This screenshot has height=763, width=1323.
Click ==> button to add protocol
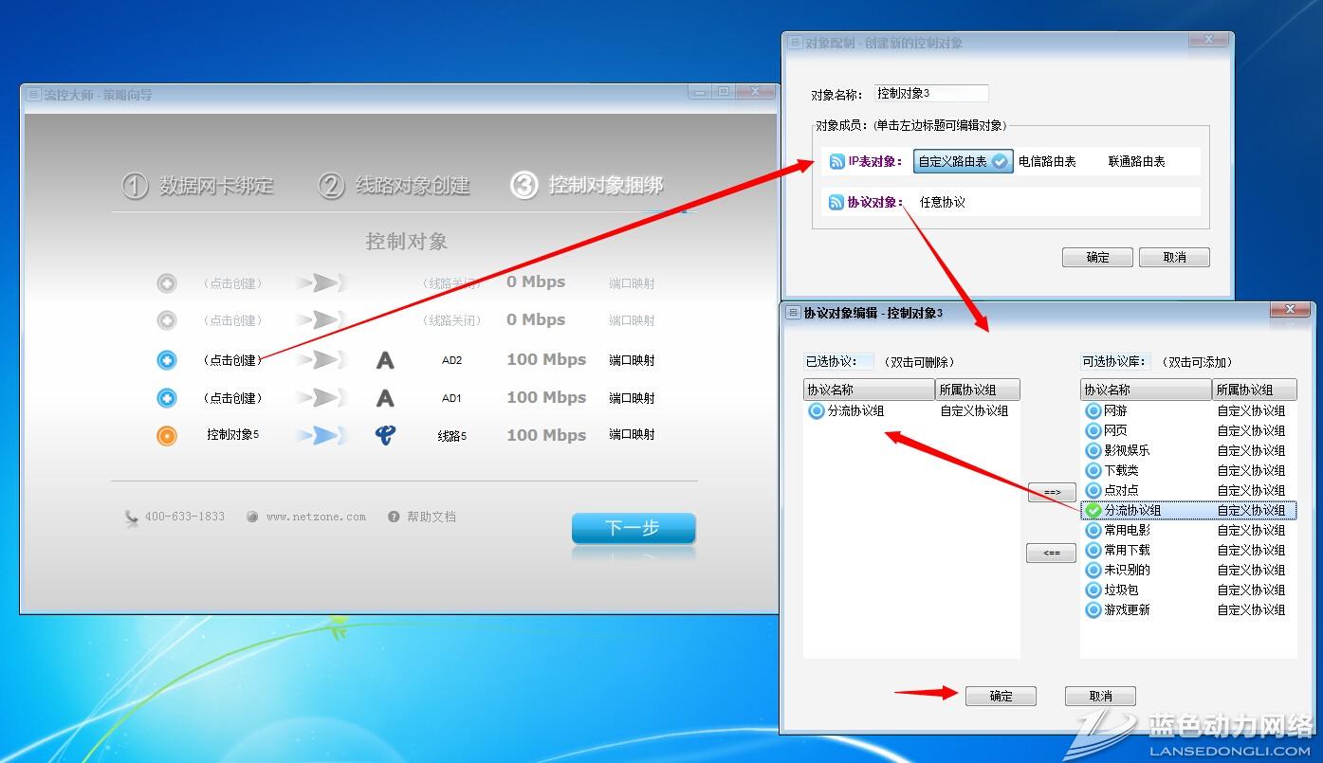tap(1052, 493)
